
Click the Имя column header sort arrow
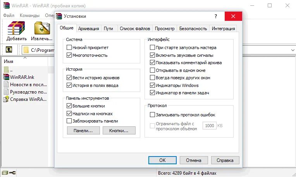click(25, 58)
